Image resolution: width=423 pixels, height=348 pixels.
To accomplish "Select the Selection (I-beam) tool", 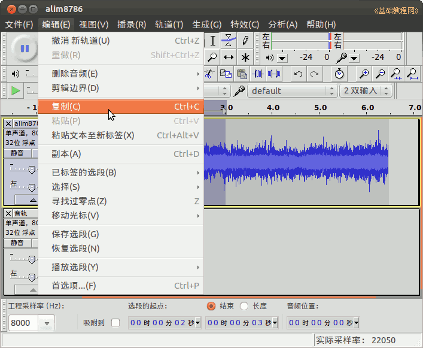I will 212,41.
